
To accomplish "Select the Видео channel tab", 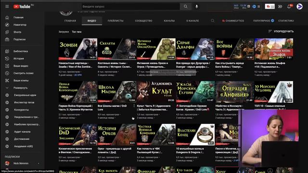I will [x=92, y=21].
